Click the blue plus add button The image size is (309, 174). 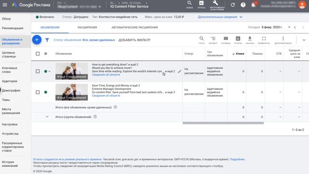click(37, 40)
